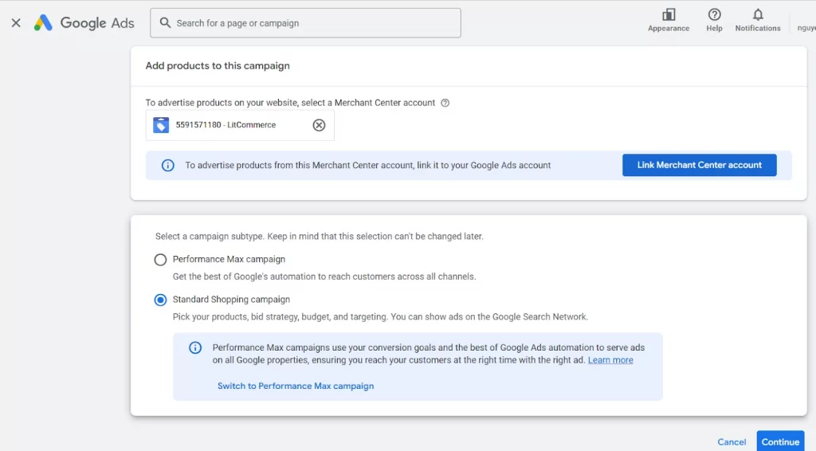Click the 'Add products to this campaign' heading

tap(218, 66)
